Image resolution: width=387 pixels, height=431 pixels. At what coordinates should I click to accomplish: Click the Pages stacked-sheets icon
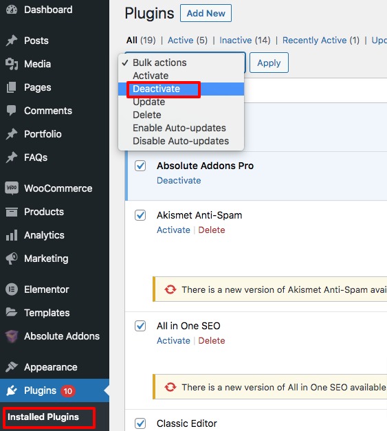click(12, 87)
